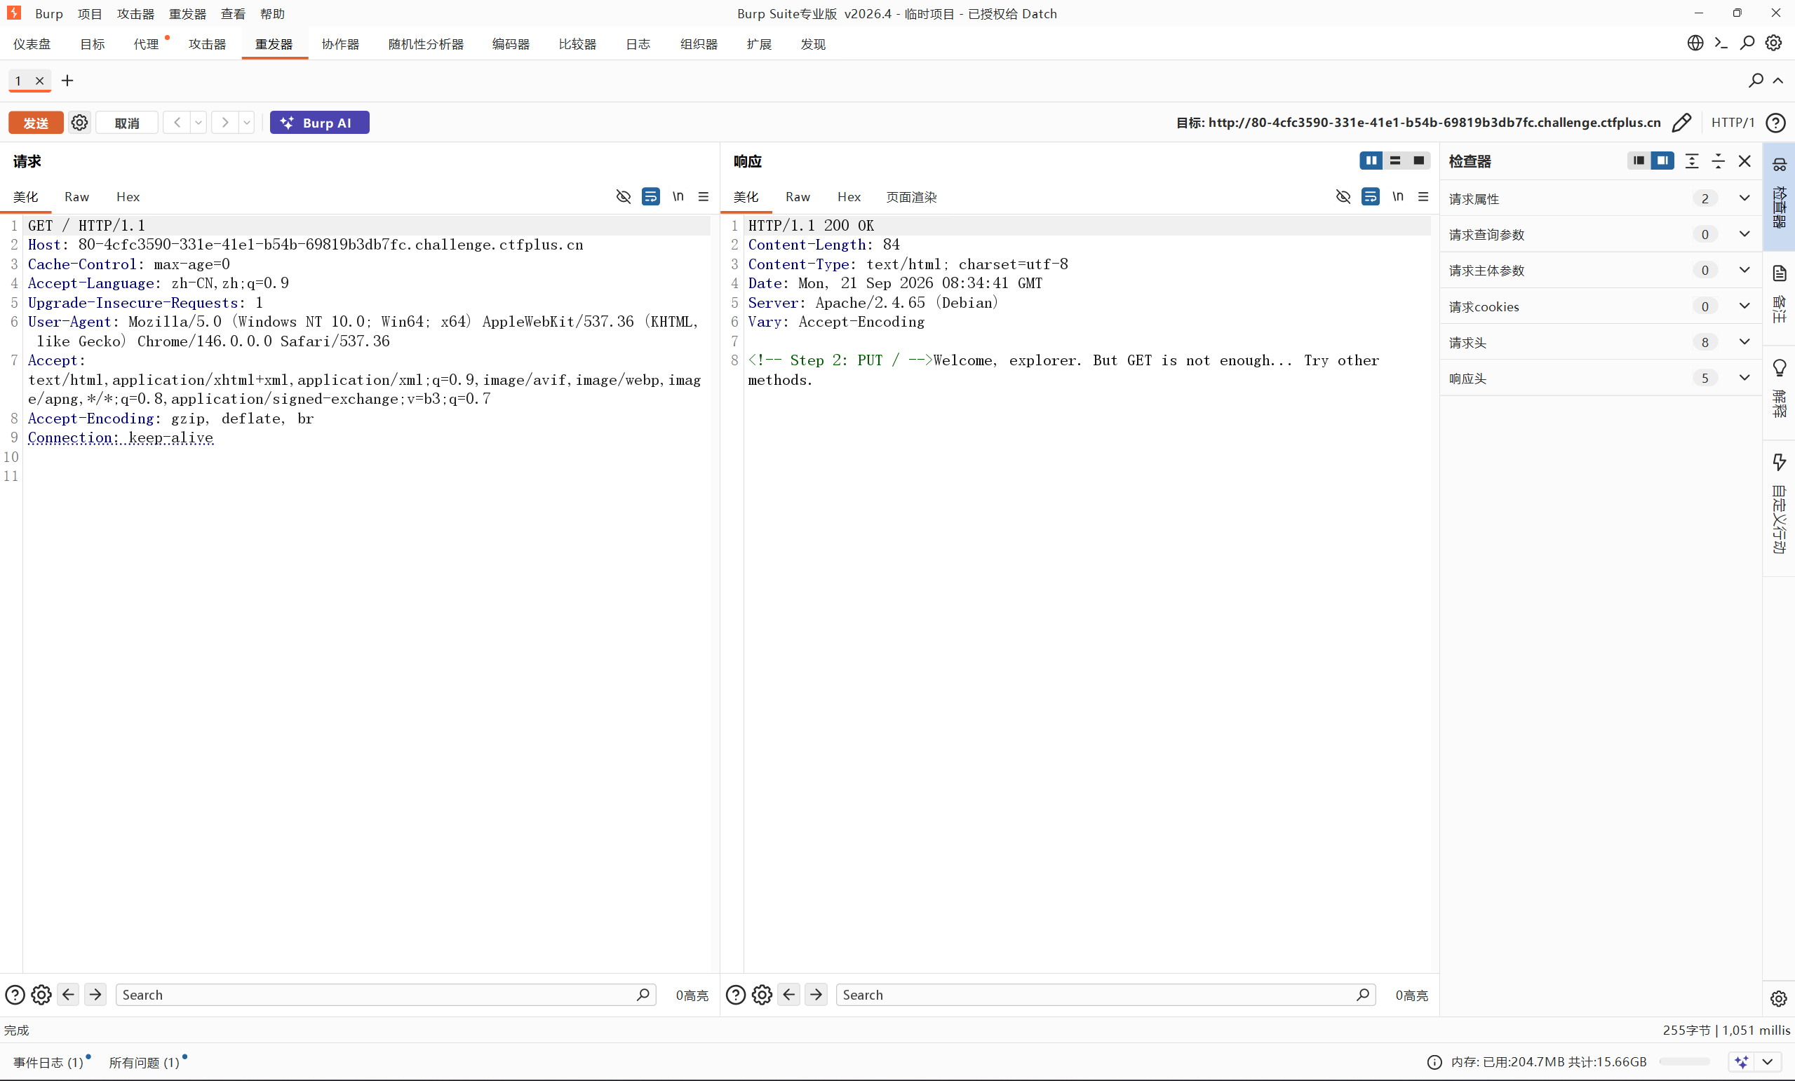This screenshot has width=1795, height=1081.
Task: Open send settings gear next to 发送
Action: (x=79, y=122)
